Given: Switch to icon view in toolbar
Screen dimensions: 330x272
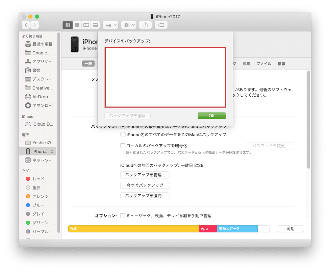Looking at the screenshot, I should point(68,25).
